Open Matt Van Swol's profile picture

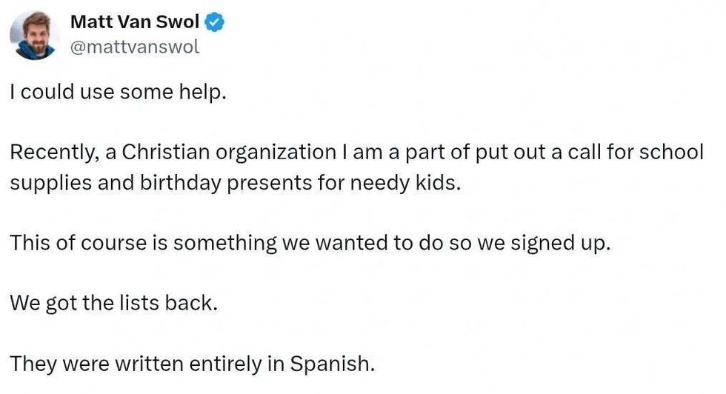click(35, 36)
